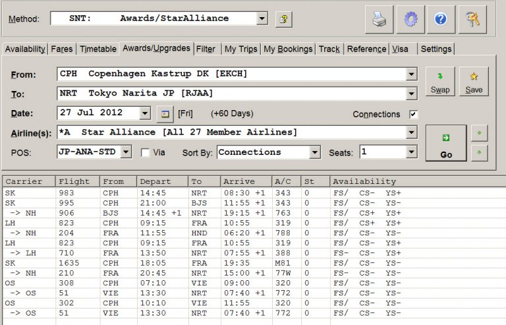Image resolution: width=506 pixels, height=325 pixels.
Task: Switch to the Timetable tab
Action: (98, 49)
